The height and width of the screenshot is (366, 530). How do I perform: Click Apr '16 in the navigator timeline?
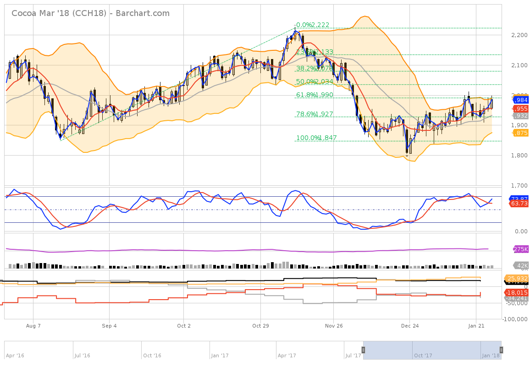15,355
